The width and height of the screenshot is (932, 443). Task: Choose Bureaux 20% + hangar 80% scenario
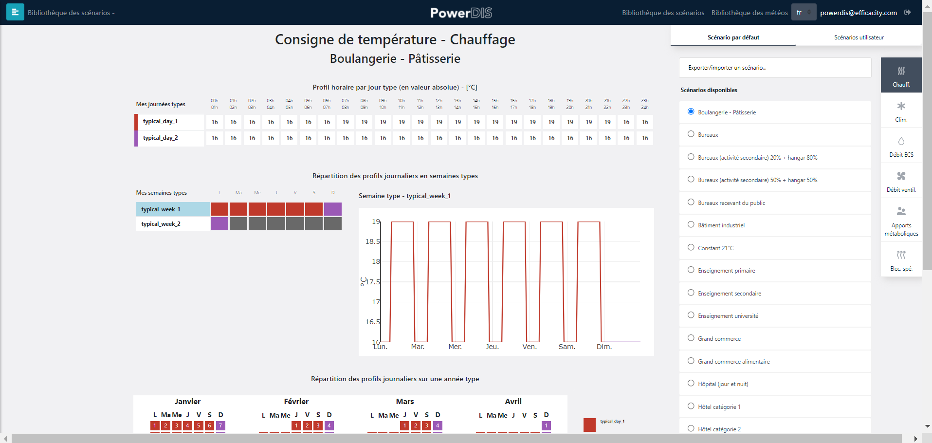click(x=691, y=157)
